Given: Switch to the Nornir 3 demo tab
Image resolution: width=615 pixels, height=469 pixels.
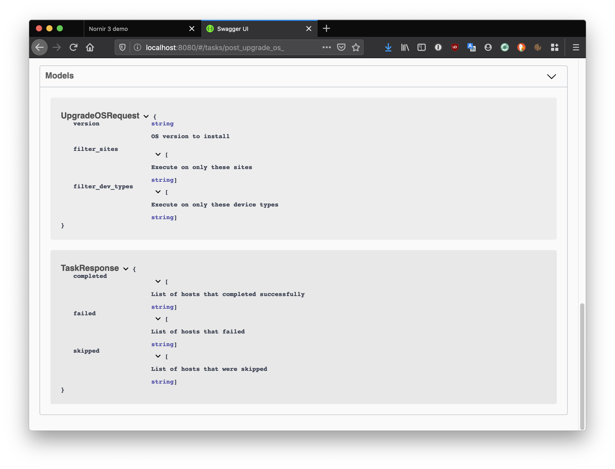Looking at the screenshot, I should tap(142, 29).
